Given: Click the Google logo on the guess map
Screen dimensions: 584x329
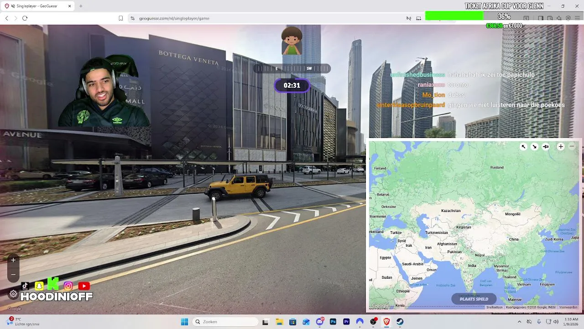Looking at the screenshot, I should (x=380, y=306).
